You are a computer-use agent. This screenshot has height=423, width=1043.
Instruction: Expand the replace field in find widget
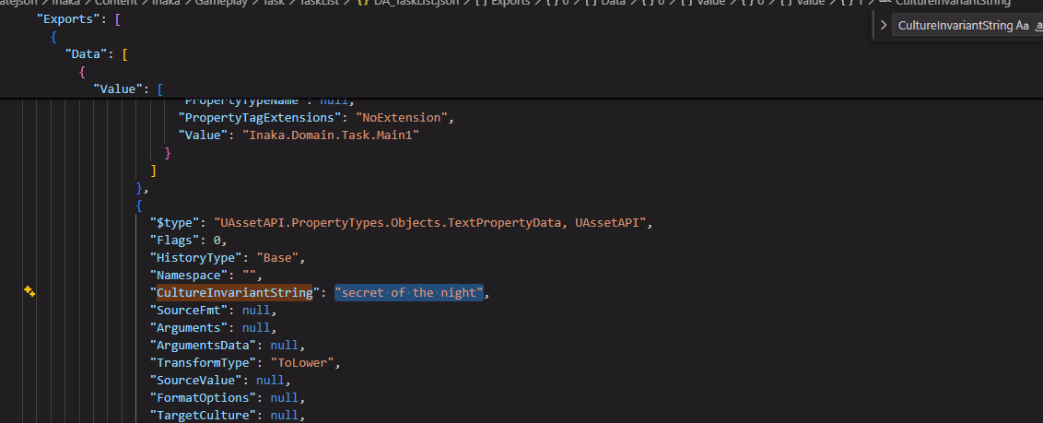(x=885, y=26)
